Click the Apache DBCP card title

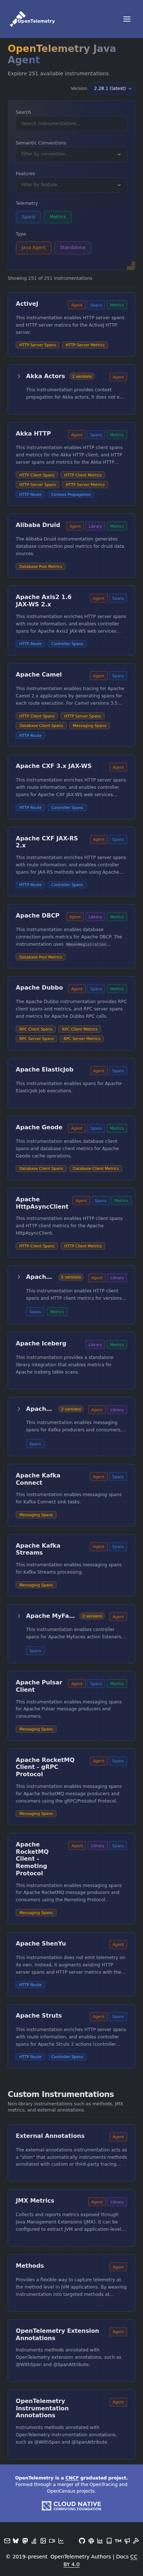[37, 916]
